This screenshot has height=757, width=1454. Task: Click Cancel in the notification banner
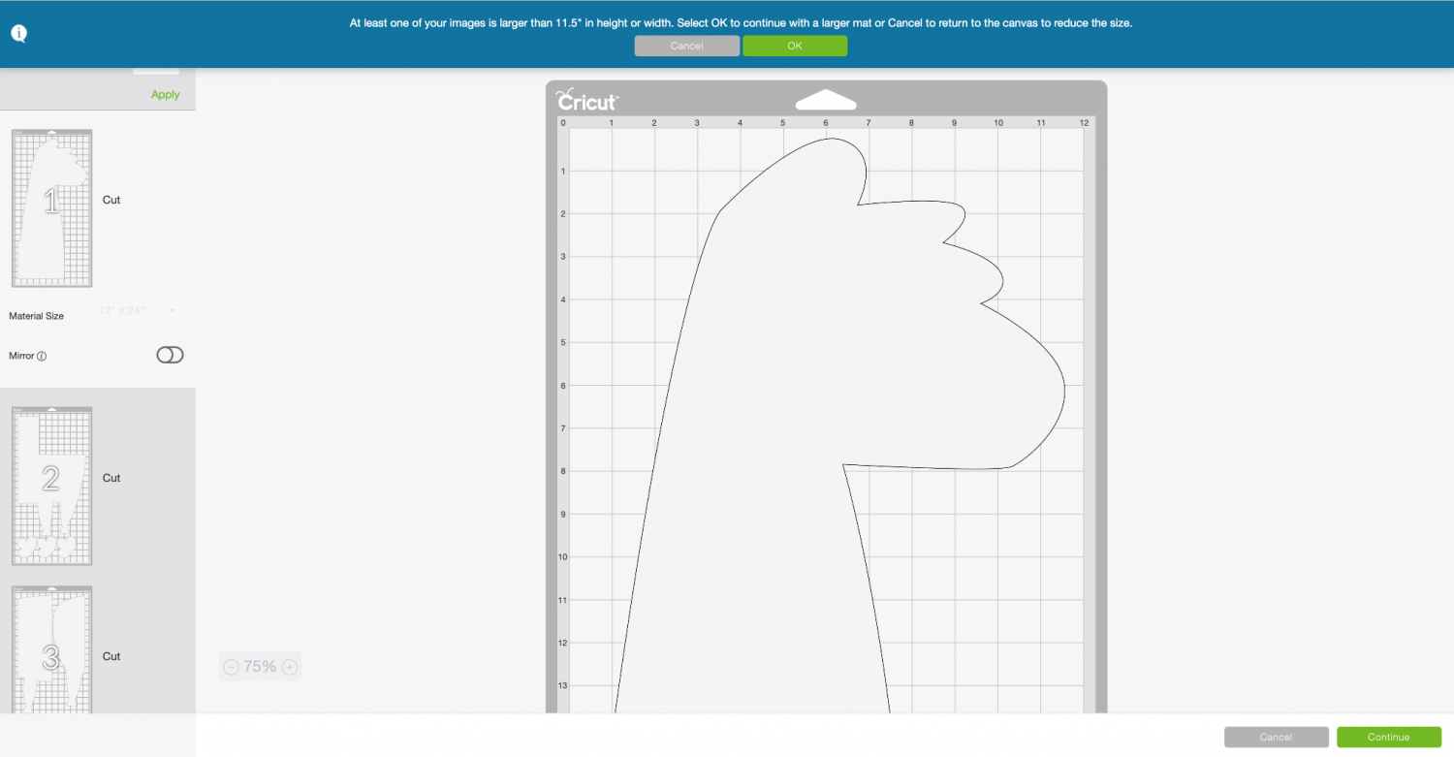(686, 45)
